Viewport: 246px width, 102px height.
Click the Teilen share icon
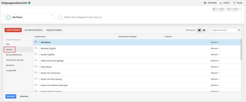(x=234, y=3)
